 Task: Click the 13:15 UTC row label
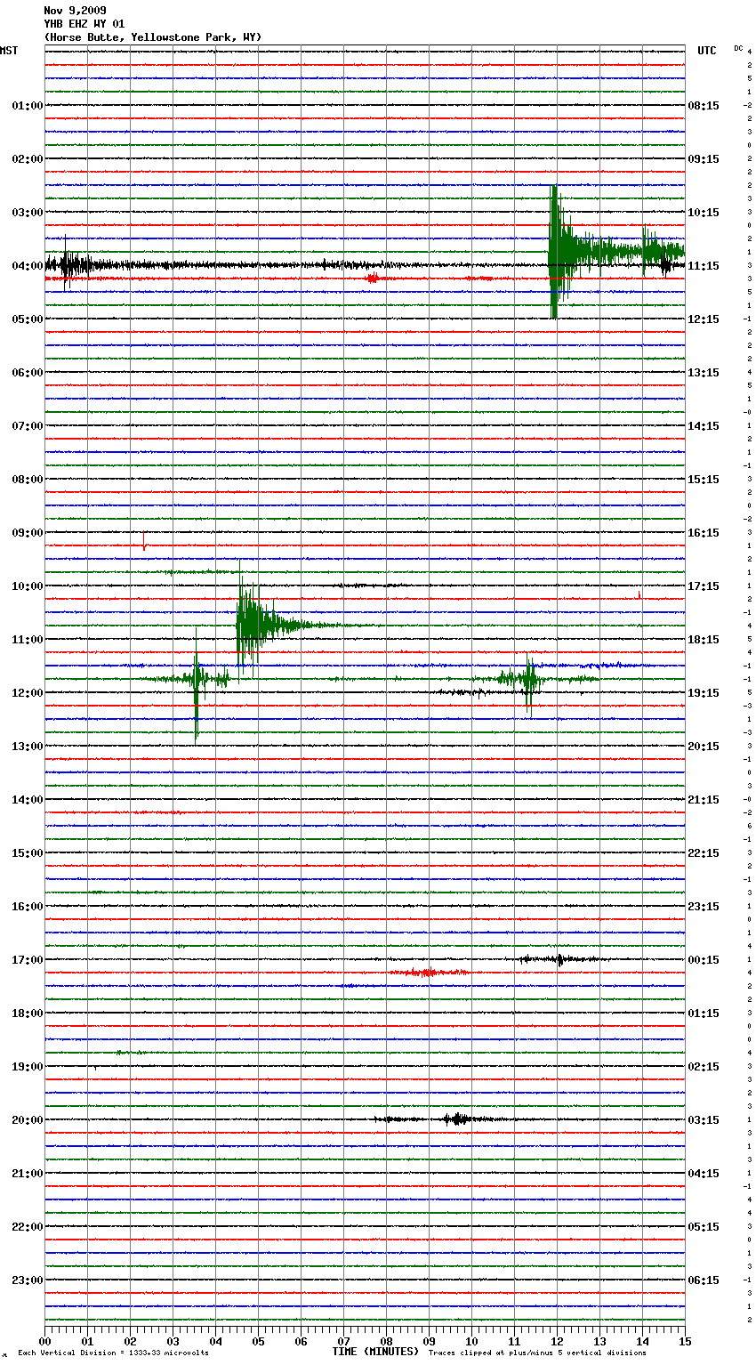(x=704, y=373)
